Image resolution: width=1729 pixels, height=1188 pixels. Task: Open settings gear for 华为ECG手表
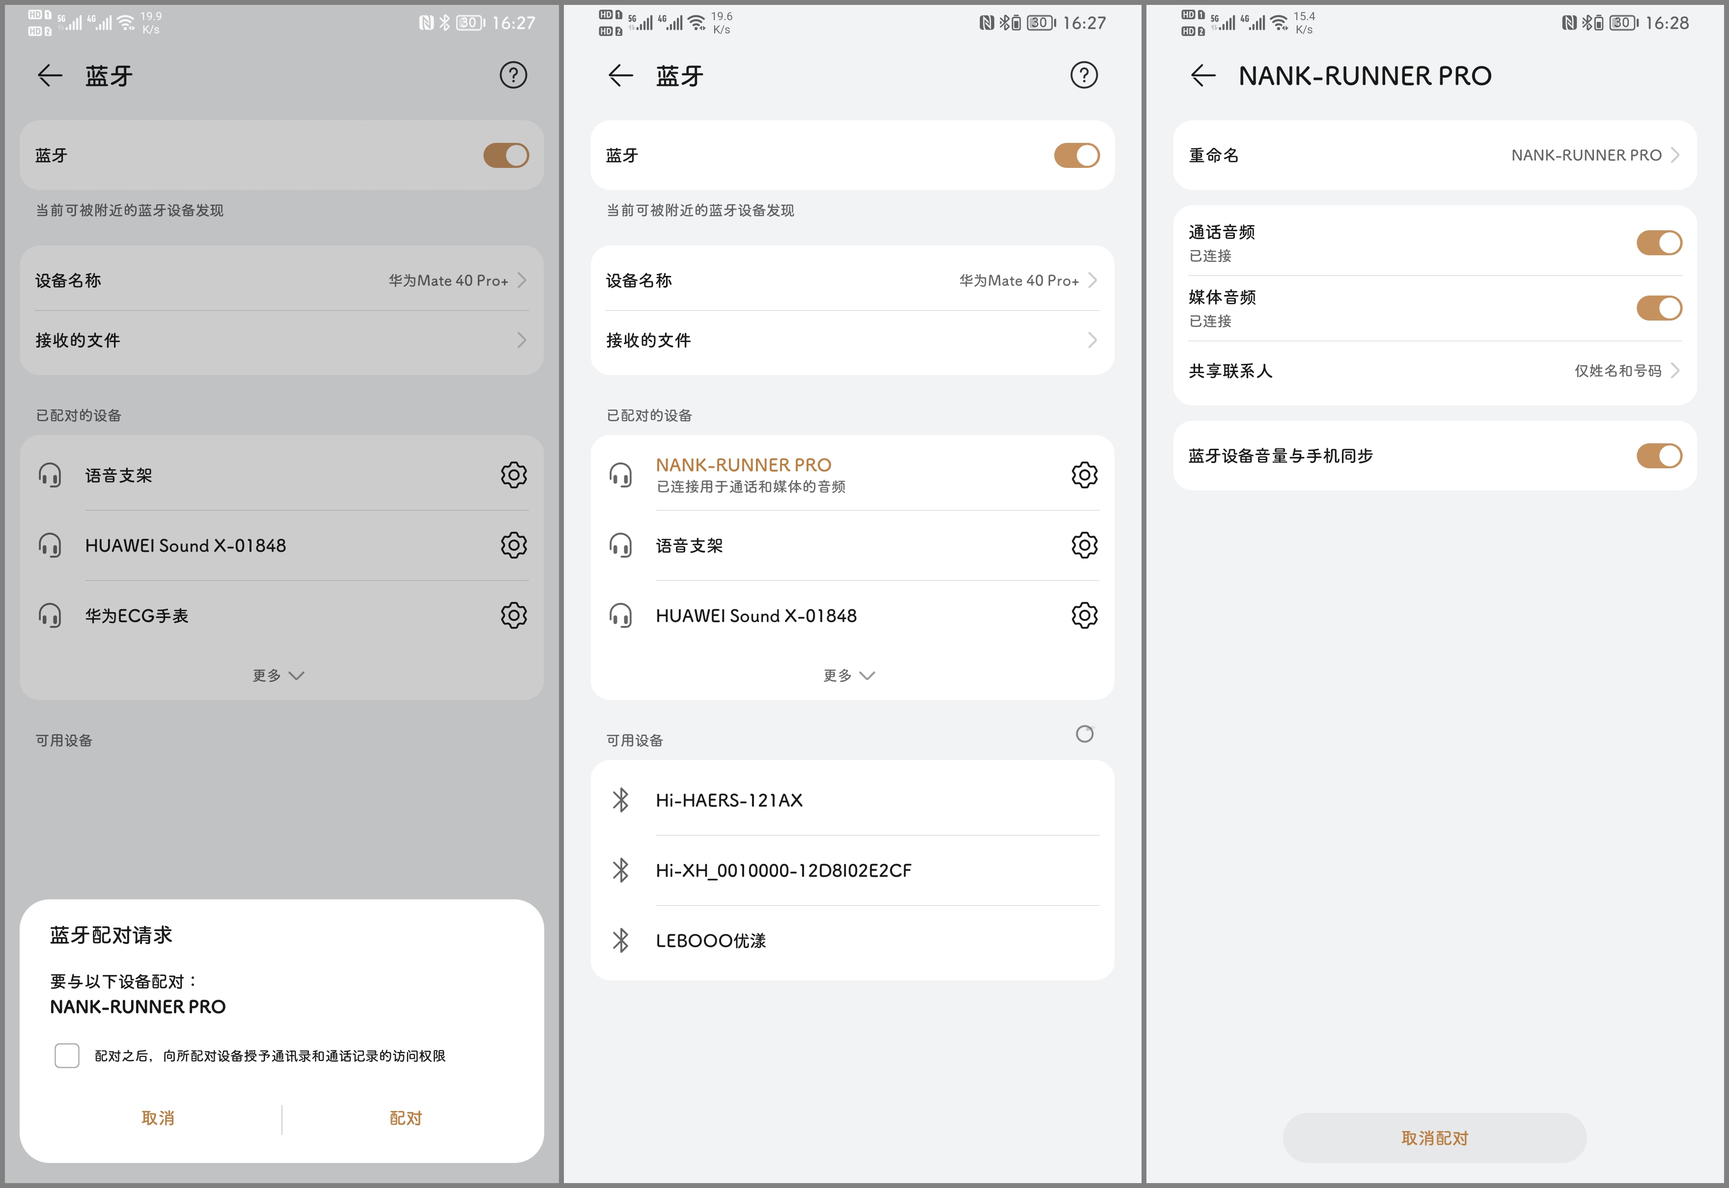click(x=514, y=616)
